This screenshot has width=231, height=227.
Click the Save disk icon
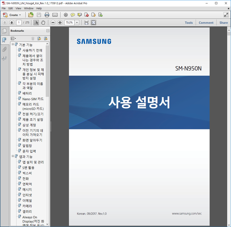pyautogui.click(x=39, y=15)
